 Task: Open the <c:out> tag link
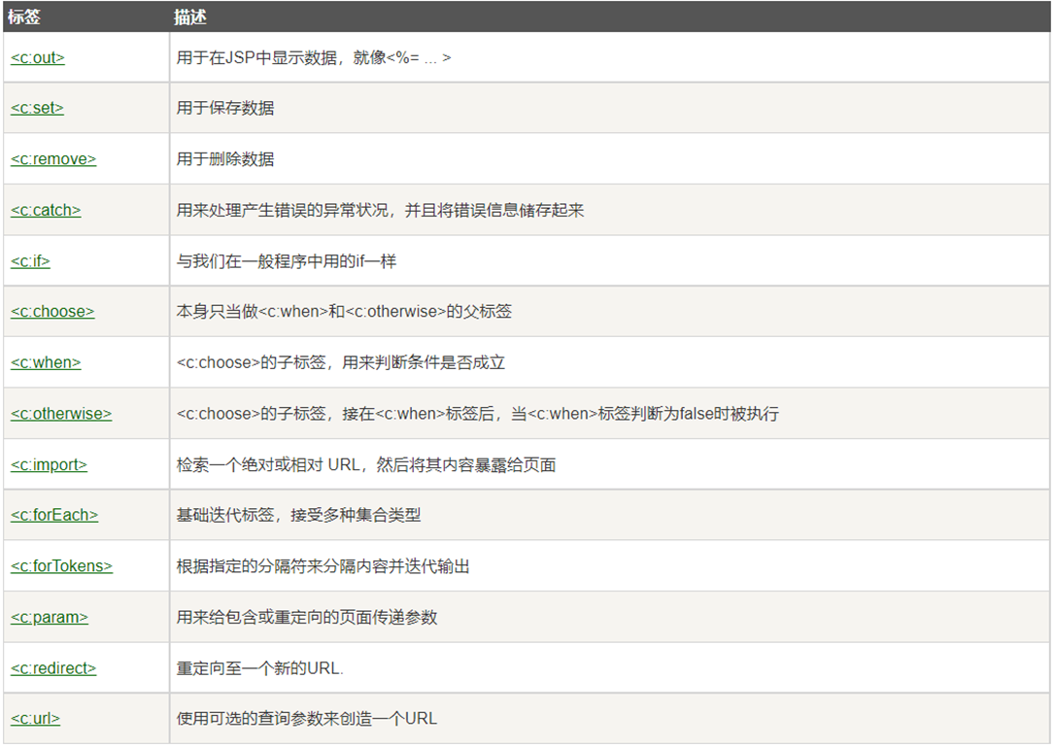pyautogui.click(x=37, y=57)
